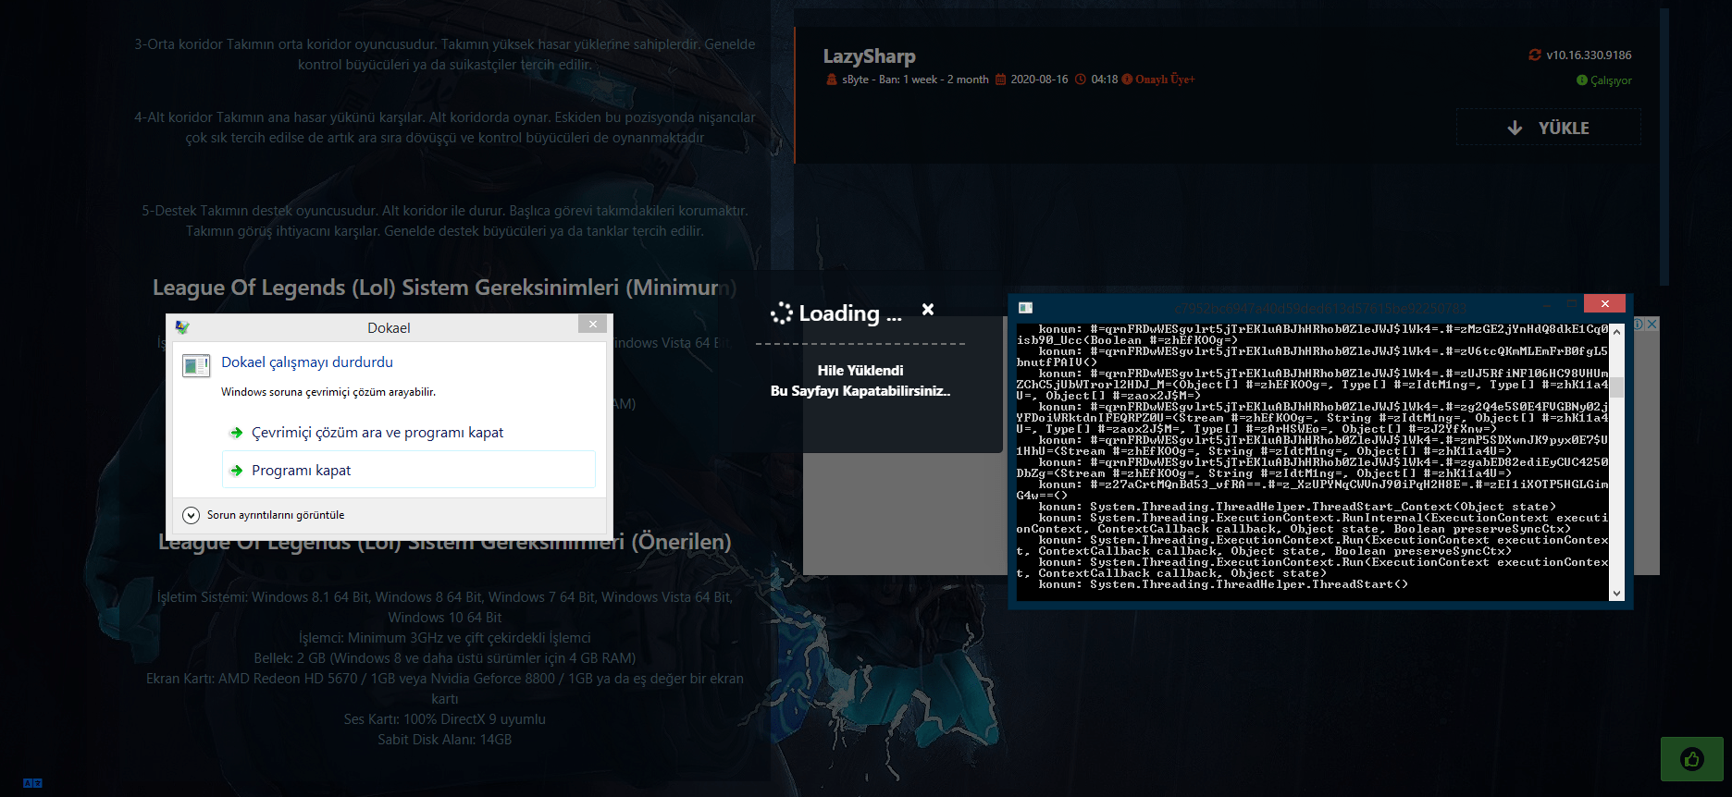The image size is (1732, 797).
Task: Click the 'Onaylı Üye+' label
Action: [x=1165, y=80]
